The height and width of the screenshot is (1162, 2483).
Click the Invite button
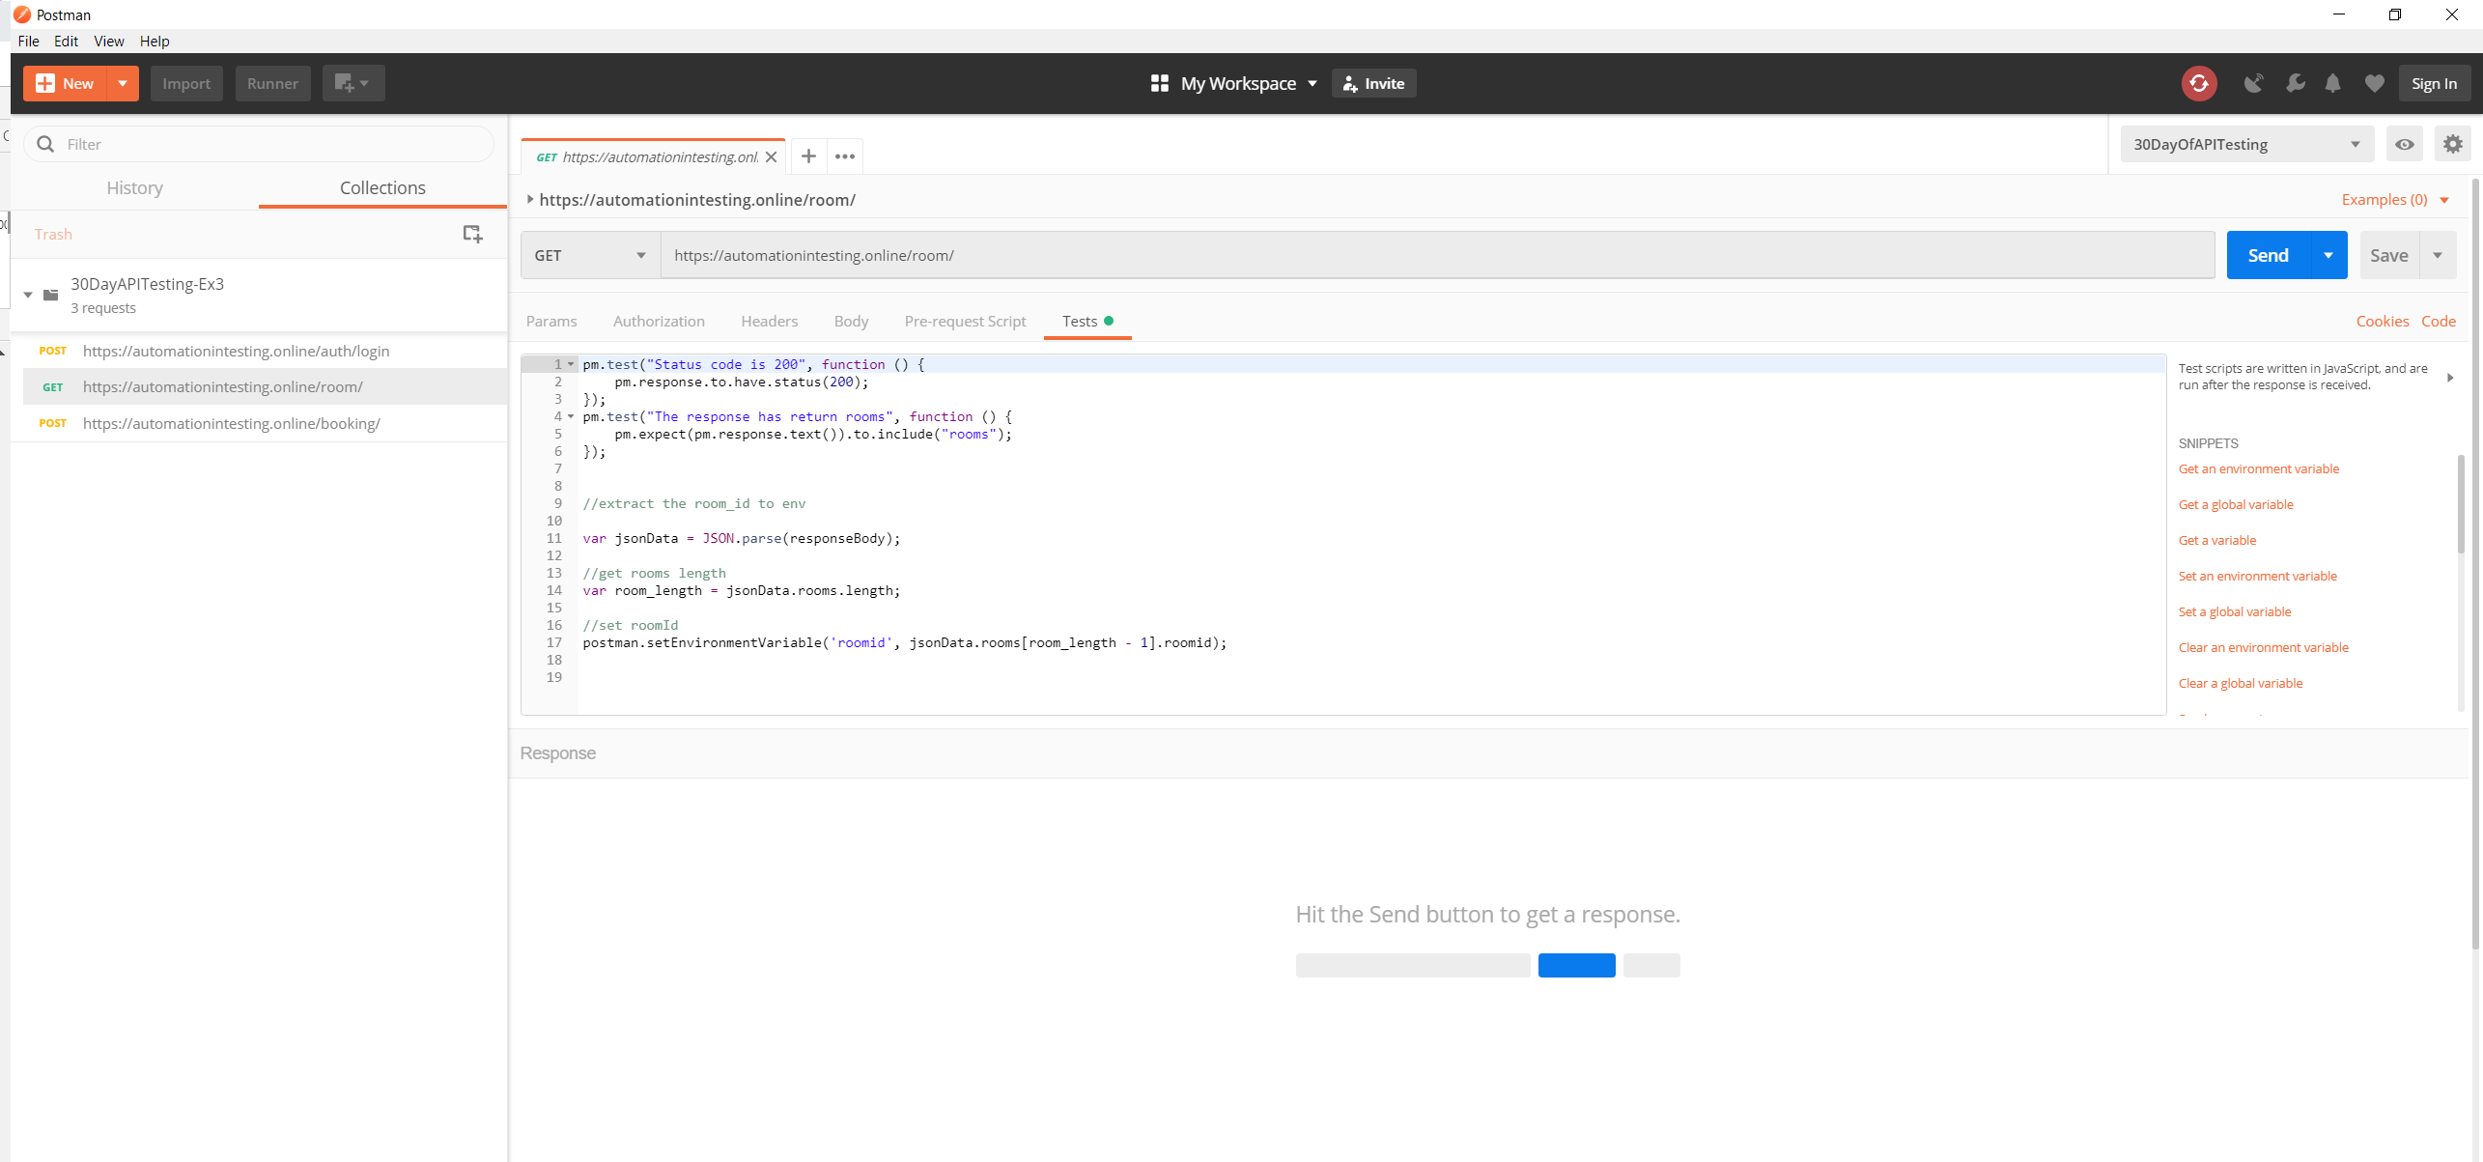tap(1373, 84)
